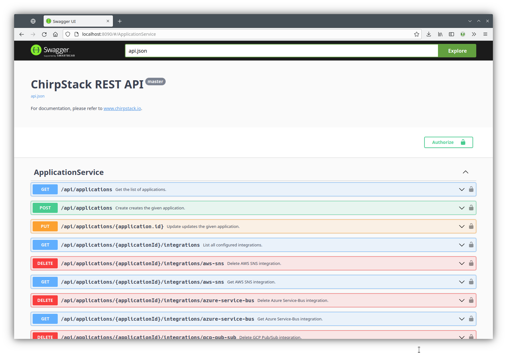507x353 pixels.
Task: Click the lock icon on POST /api/applications row
Action: point(471,208)
